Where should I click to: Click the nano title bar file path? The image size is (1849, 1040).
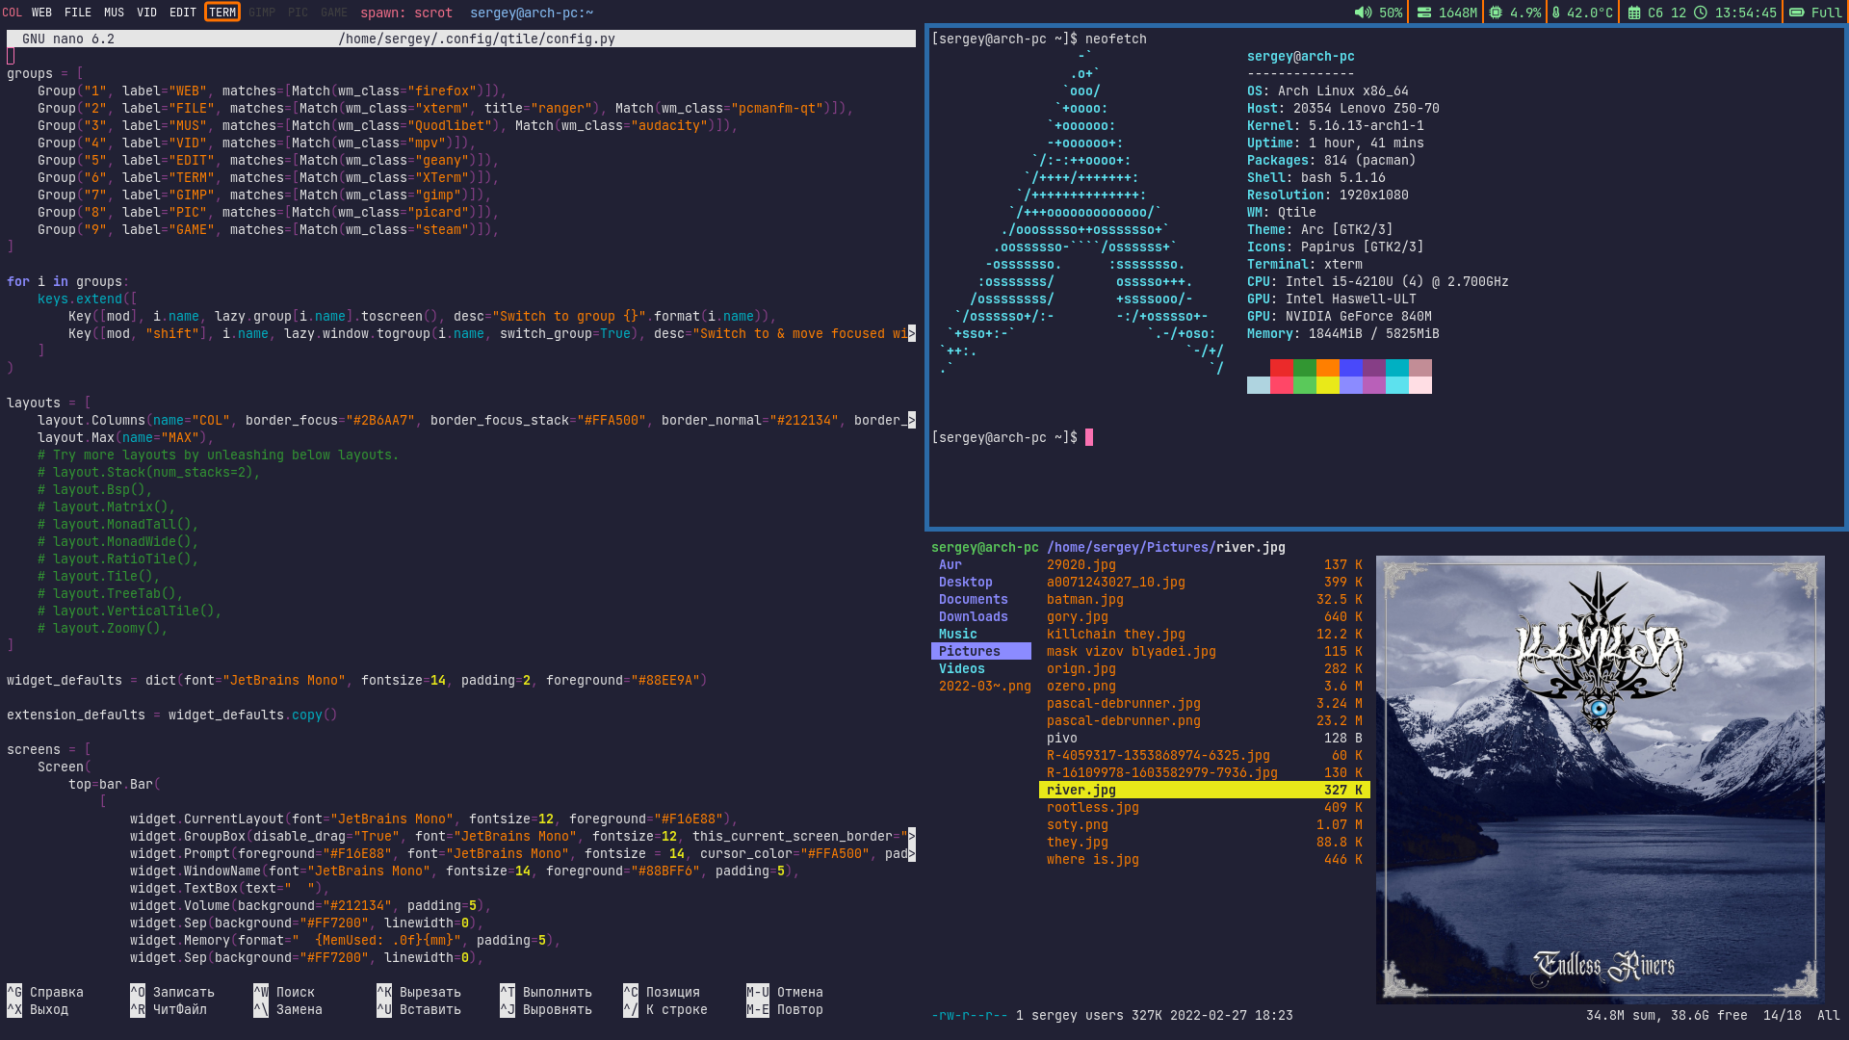click(477, 39)
